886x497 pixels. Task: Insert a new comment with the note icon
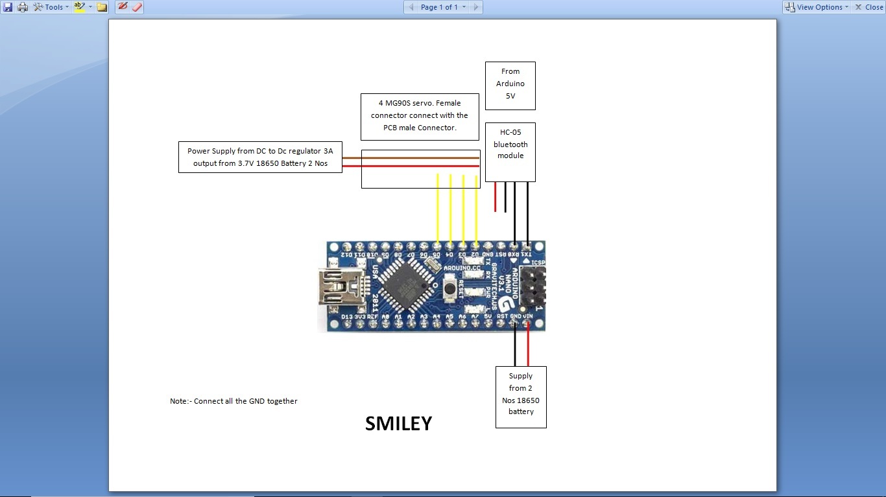point(102,7)
